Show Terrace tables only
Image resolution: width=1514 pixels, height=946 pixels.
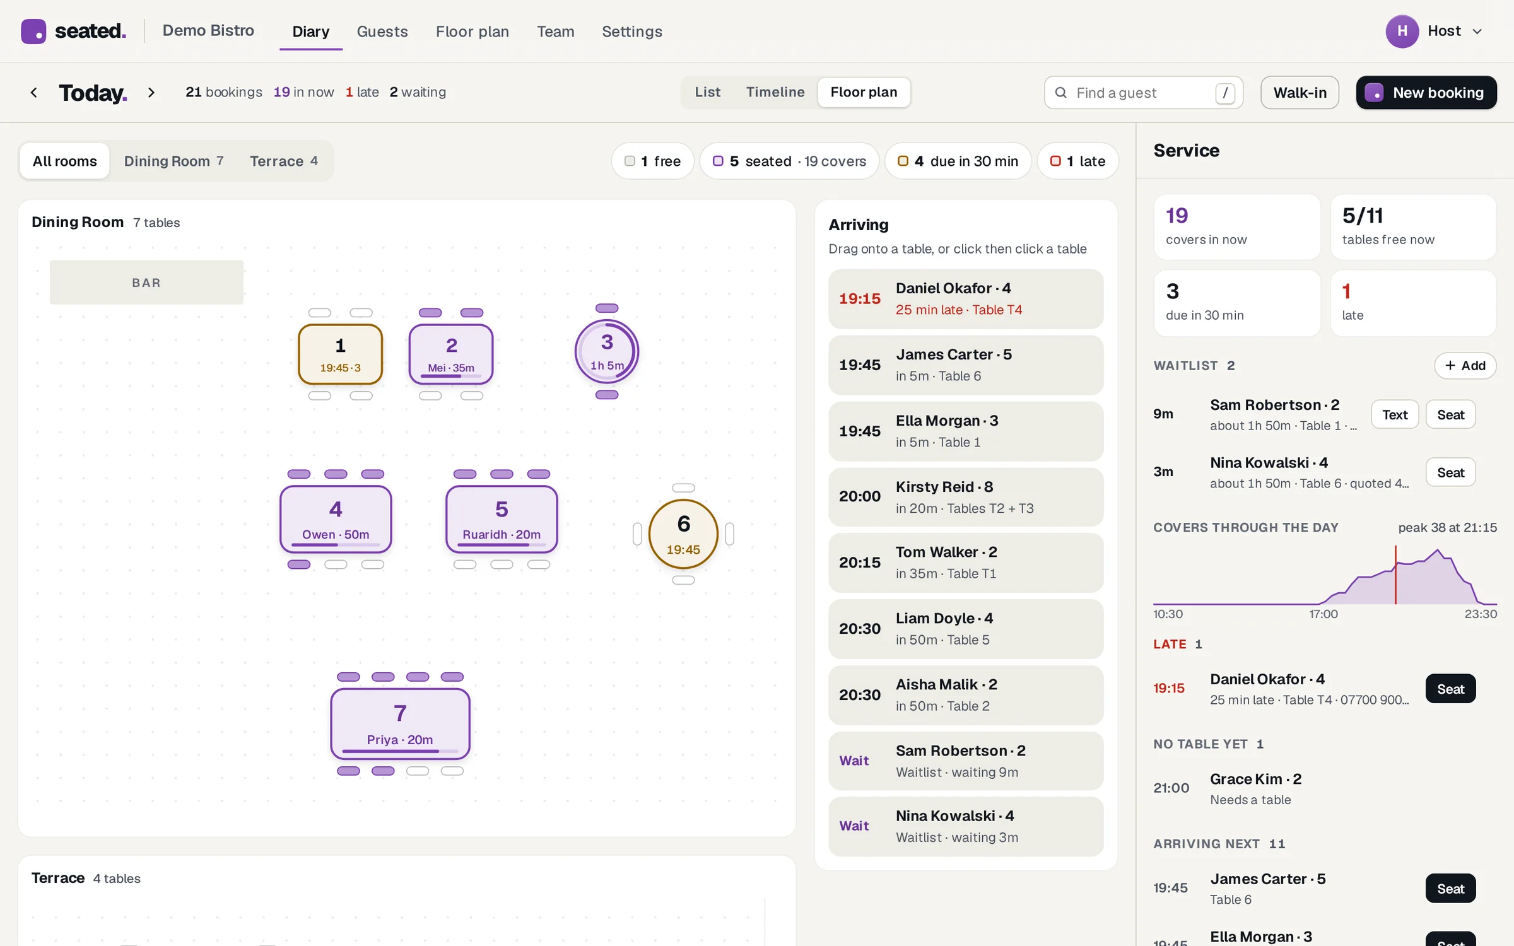284,161
